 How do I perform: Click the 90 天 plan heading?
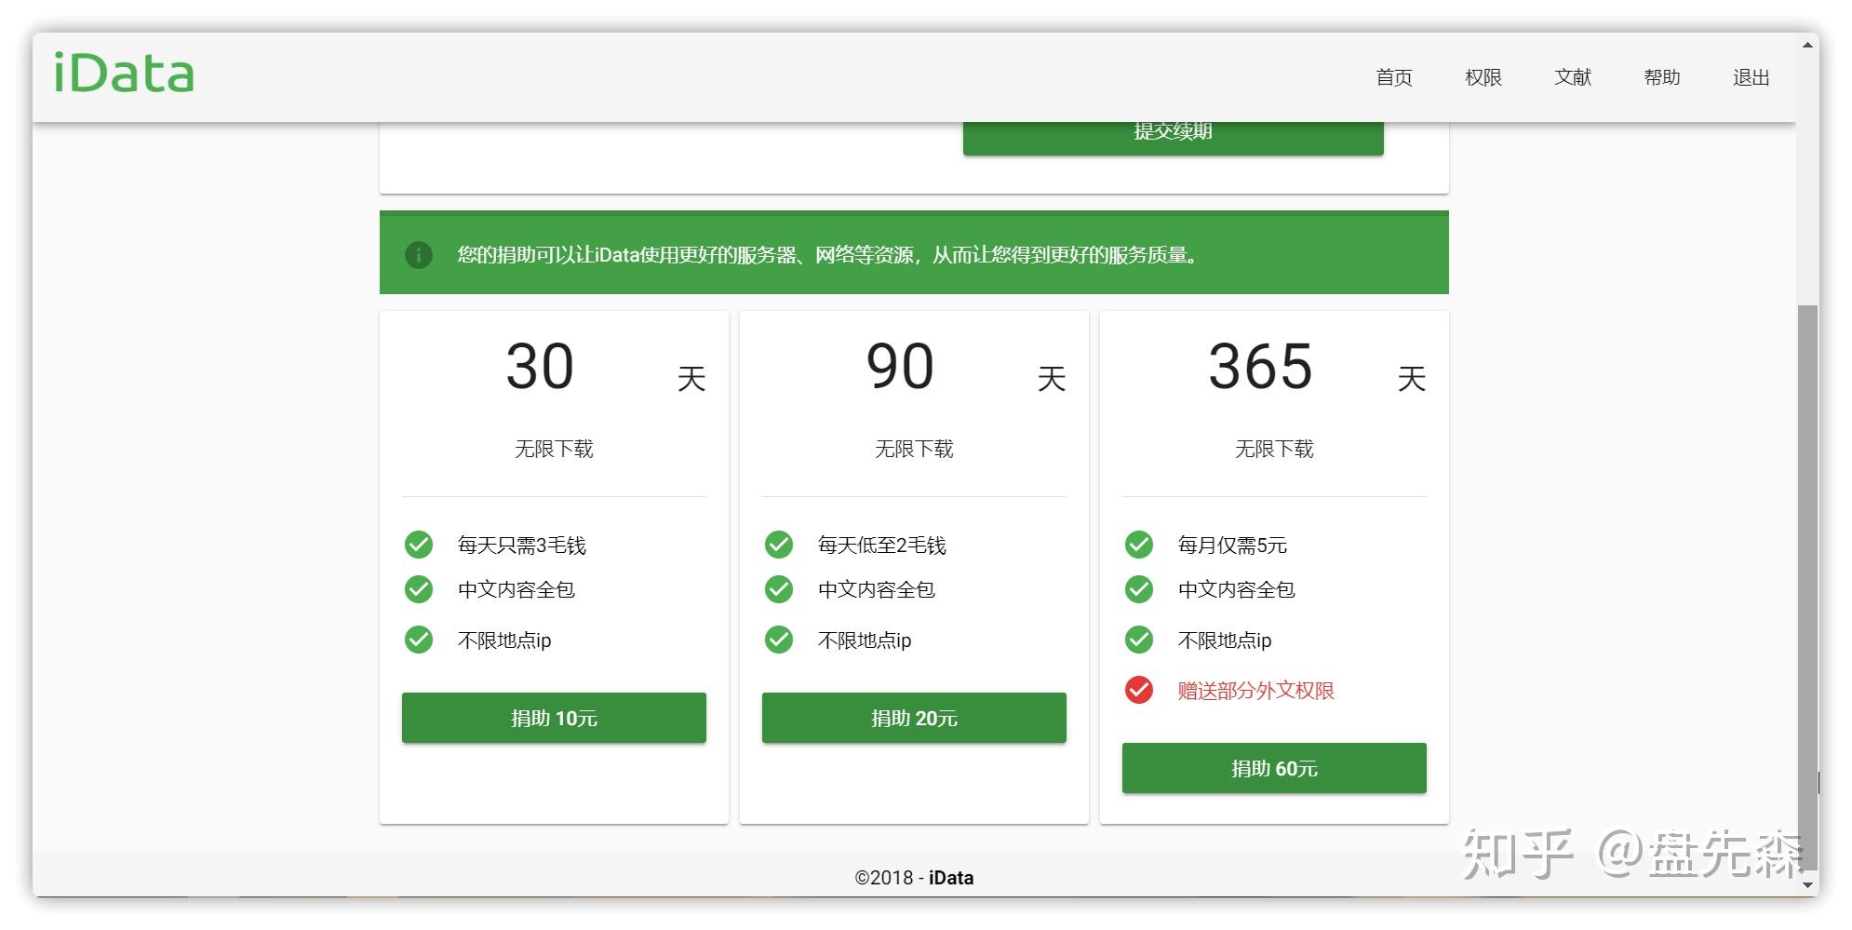click(966, 367)
